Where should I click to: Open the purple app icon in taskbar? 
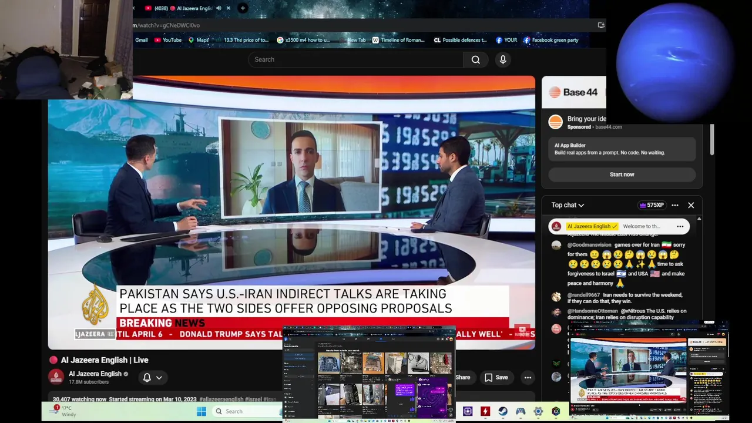click(468, 411)
